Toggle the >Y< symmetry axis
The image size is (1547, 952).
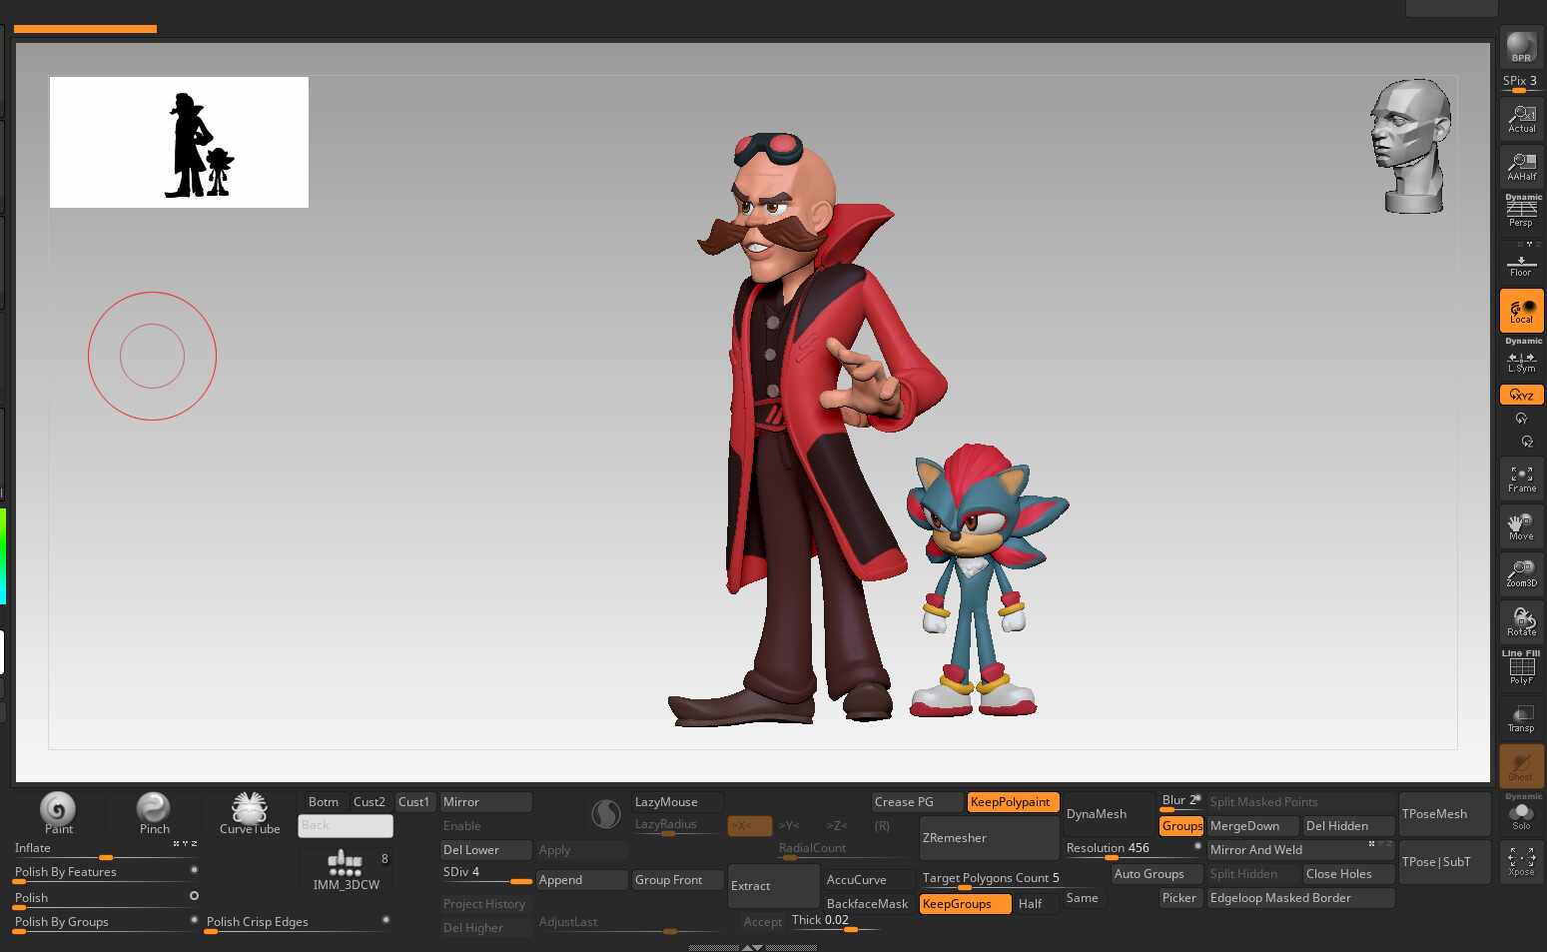[x=789, y=826]
